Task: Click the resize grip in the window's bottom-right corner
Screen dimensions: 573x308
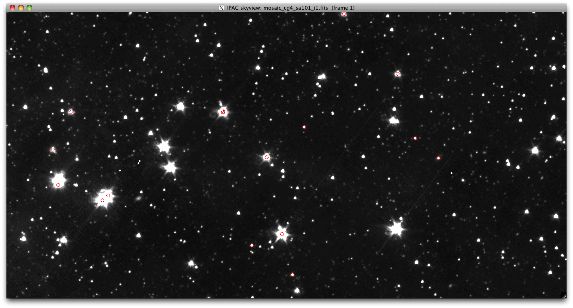Action: [564, 296]
